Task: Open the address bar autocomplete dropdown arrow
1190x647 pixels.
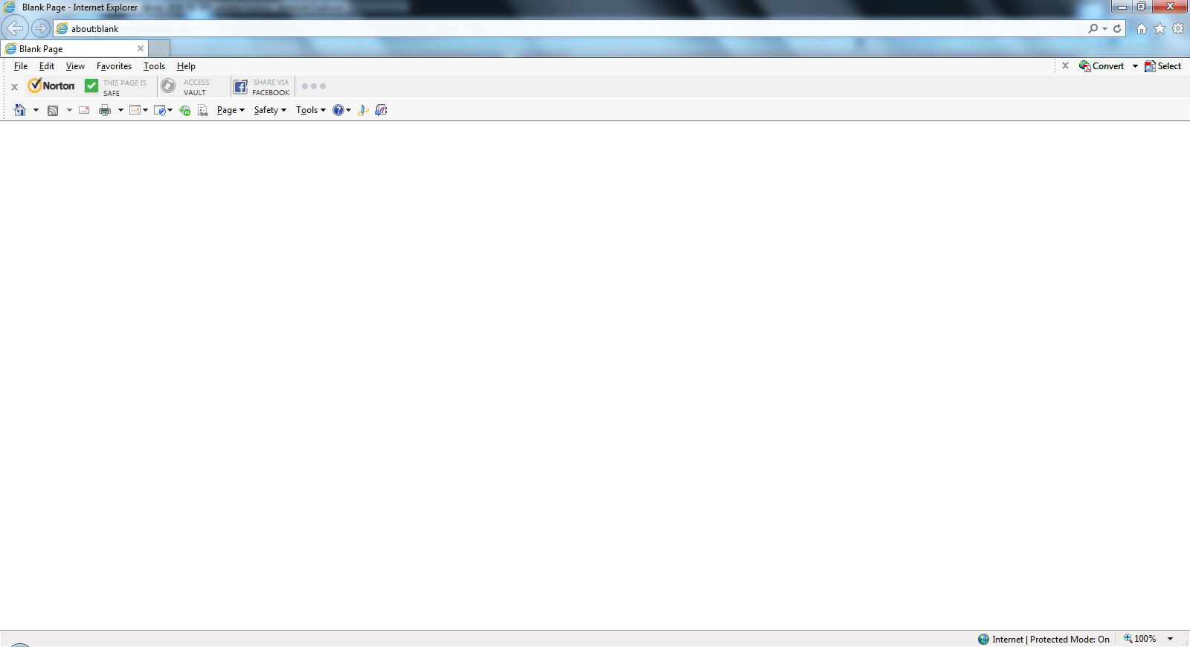Action: pyautogui.click(x=1104, y=29)
